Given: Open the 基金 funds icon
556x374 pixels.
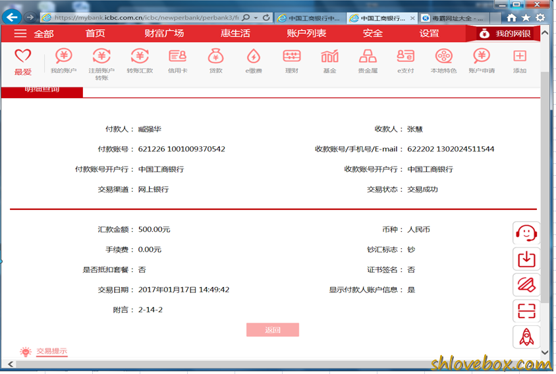Looking at the screenshot, I should (330, 56).
